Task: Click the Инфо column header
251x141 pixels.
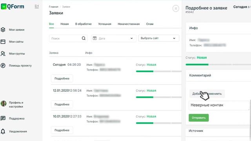Action: click(x=89, y=53)
